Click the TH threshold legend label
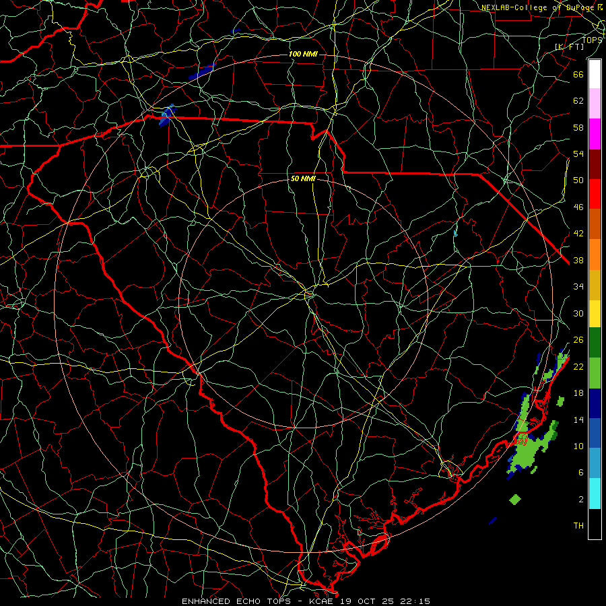Viewport: 606px width, 606px height. 578,526
